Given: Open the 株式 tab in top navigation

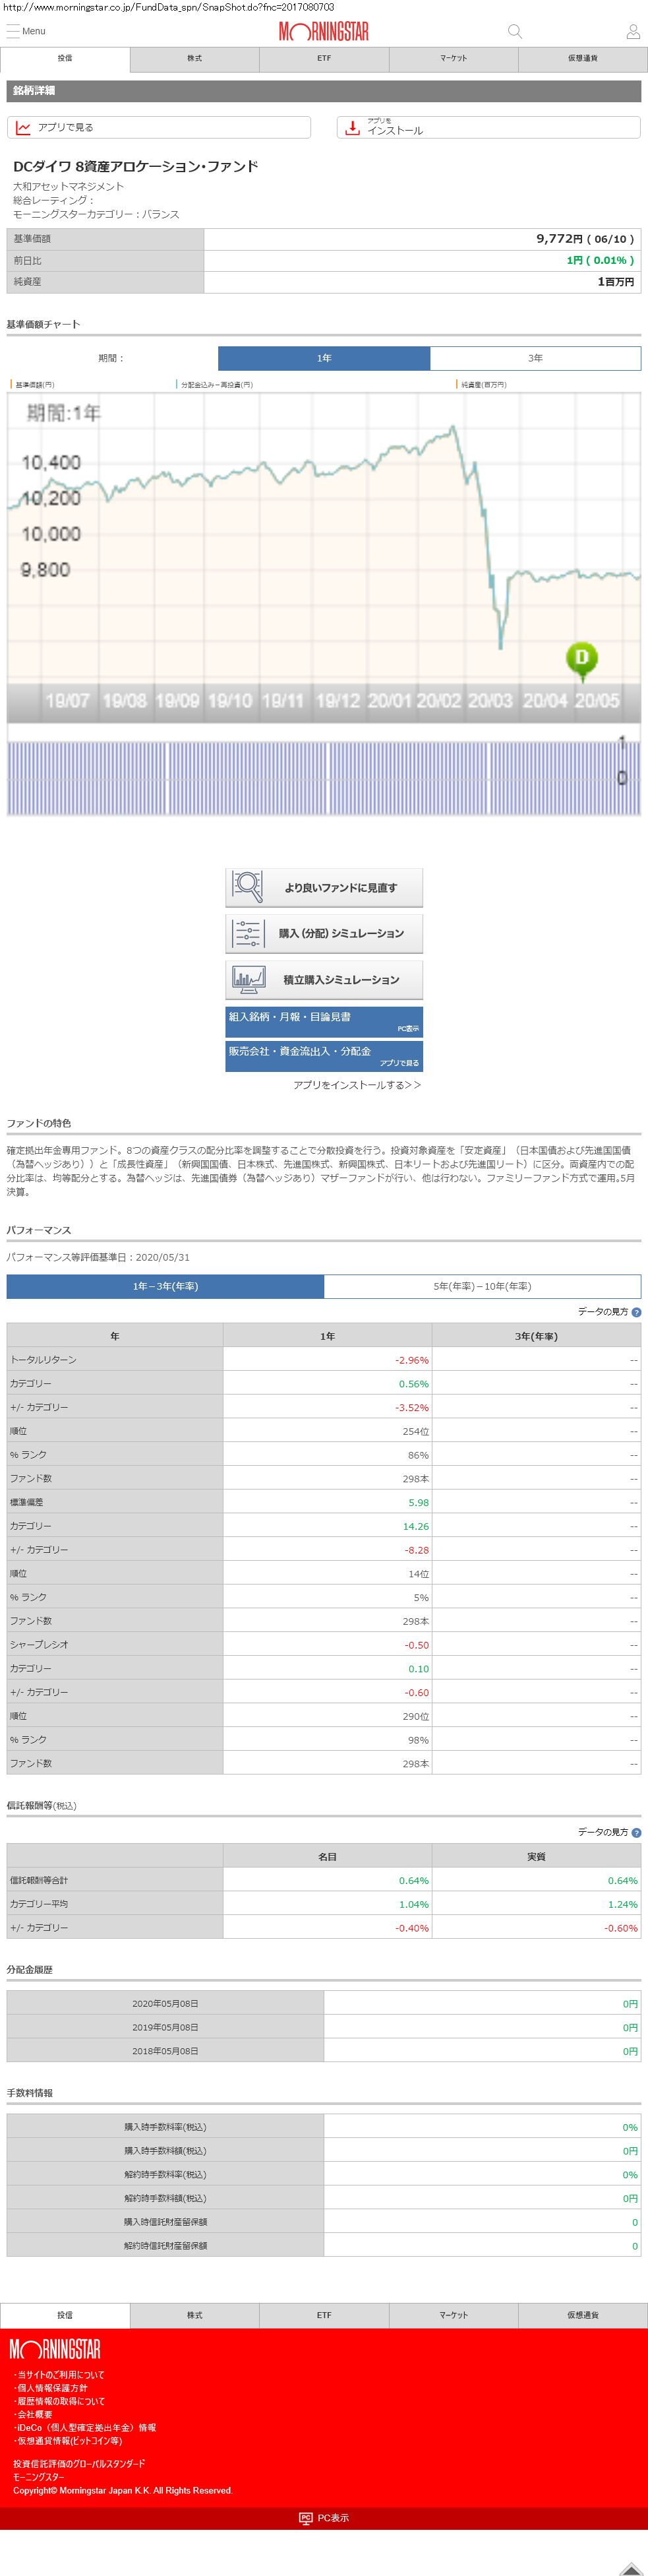Looking at the screenshot, I should (x=194, y=59).
